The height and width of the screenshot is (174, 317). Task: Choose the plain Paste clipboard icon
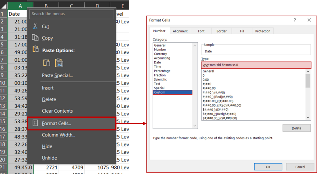[x=47, y=63]
